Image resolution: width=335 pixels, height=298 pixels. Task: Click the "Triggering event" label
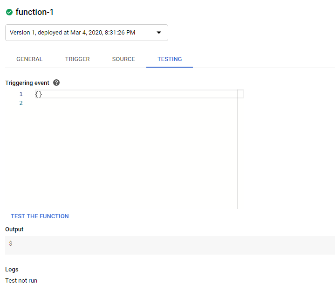tap(27, 83)
